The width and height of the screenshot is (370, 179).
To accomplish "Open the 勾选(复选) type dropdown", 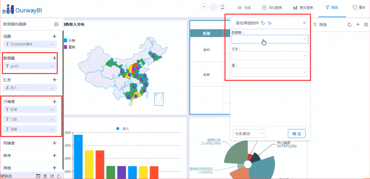I will tap(249, 133).
